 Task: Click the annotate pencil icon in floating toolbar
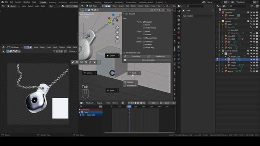point(73,62)
